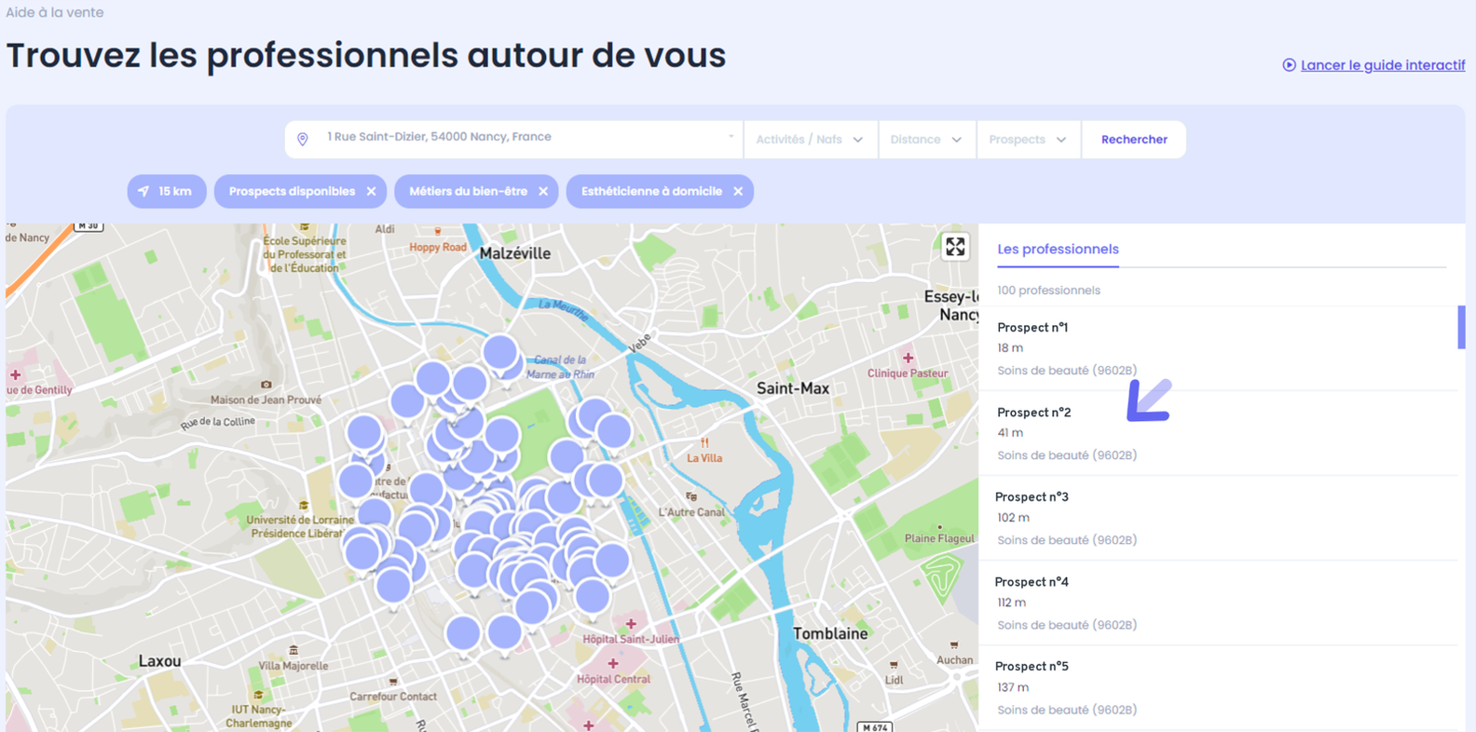This screenshot has height=732, width=1476.
Task: Remove the Métiers du bien-être filter chip
Action: [543, 192]
